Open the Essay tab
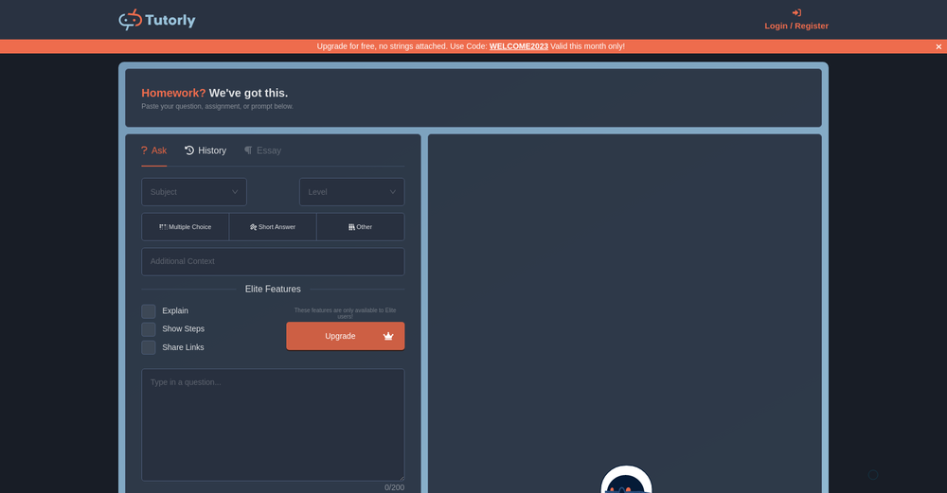 (268, 150)
